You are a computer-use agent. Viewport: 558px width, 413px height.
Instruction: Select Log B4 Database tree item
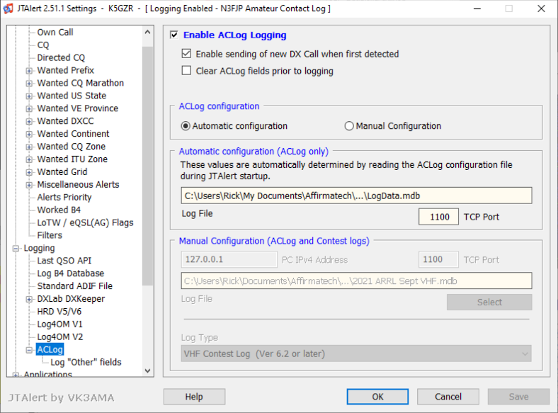coord(71,273)
